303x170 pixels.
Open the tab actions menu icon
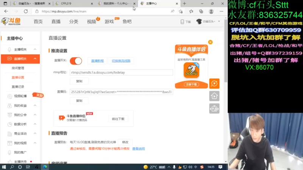[5, 3]
